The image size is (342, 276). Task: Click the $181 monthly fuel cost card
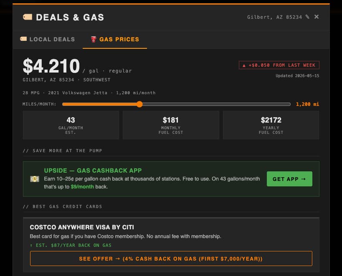click(x=171, y=125)
